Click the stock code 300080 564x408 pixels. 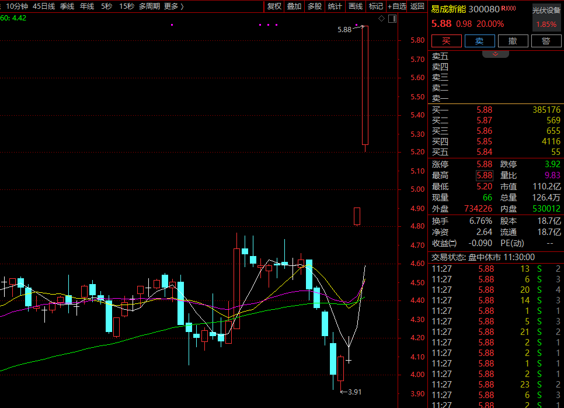click(484, 9)
